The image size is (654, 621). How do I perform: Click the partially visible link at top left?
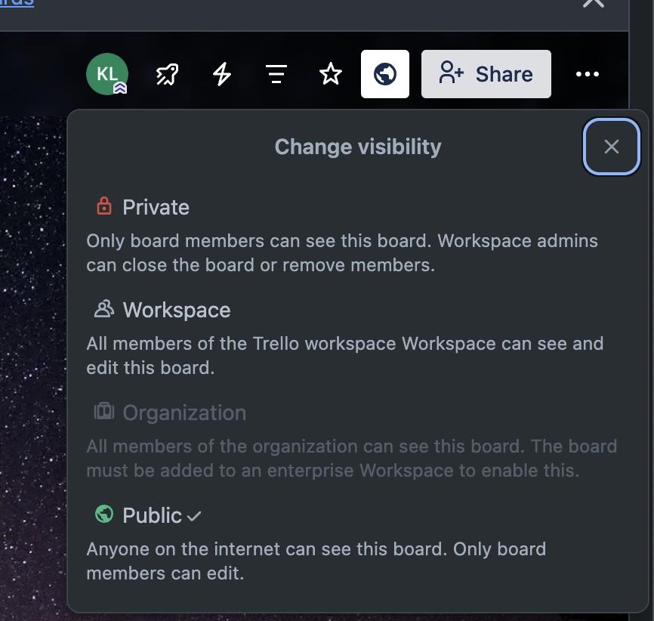coord(17,2)
